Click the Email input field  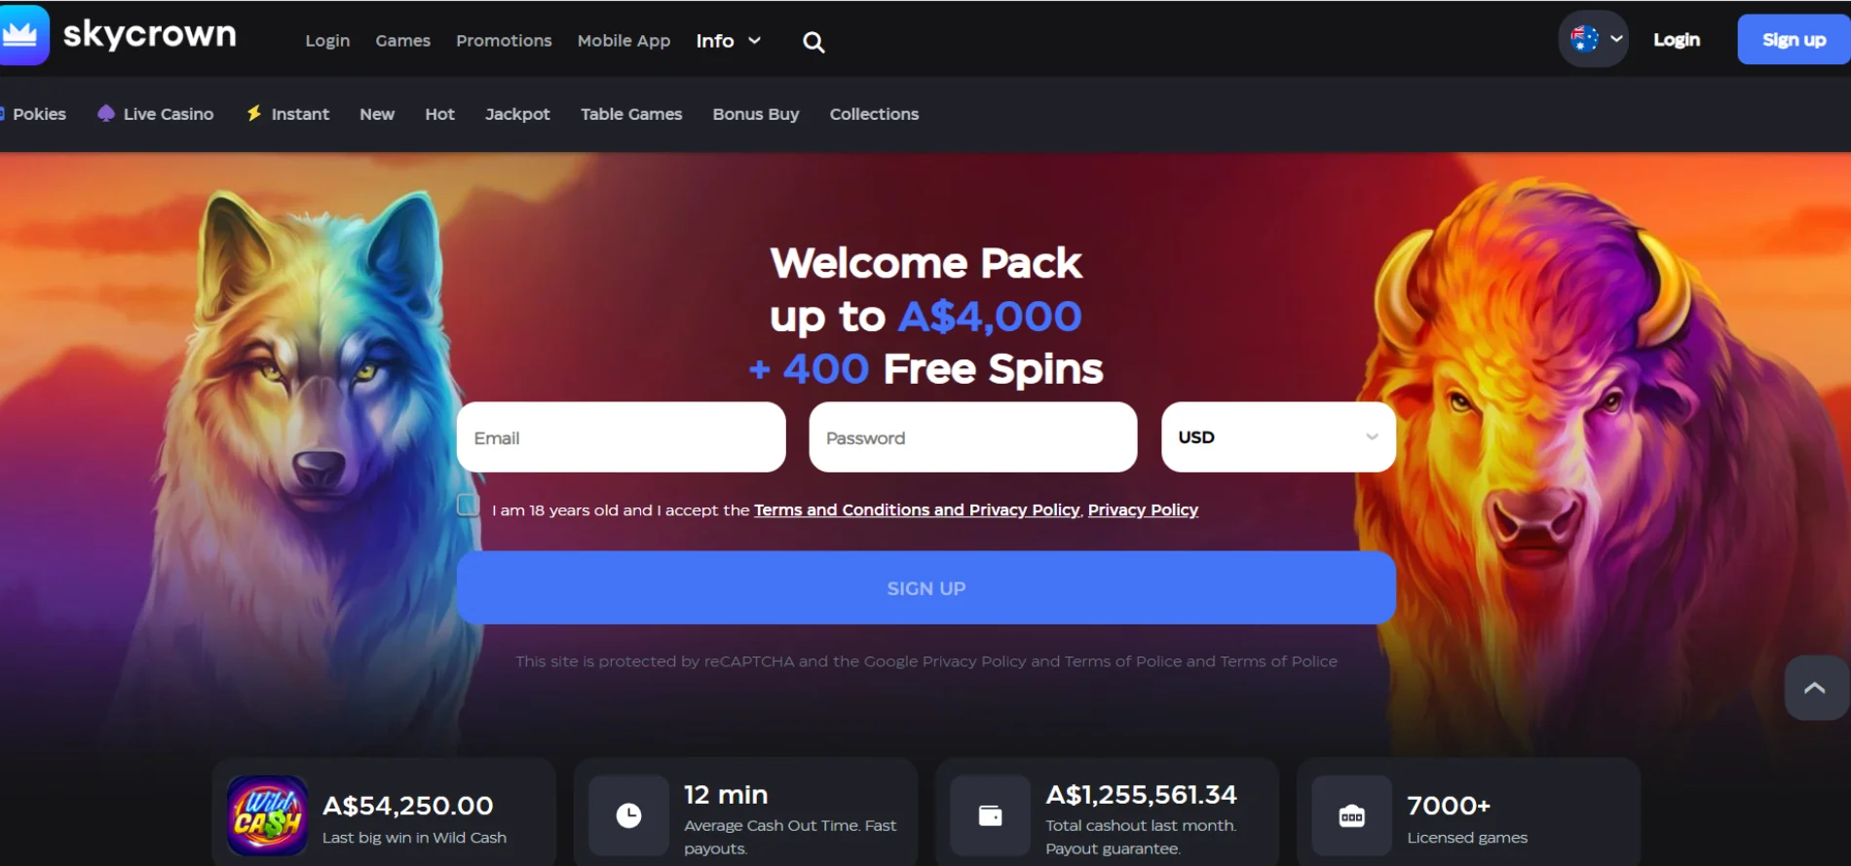(621, 437)
